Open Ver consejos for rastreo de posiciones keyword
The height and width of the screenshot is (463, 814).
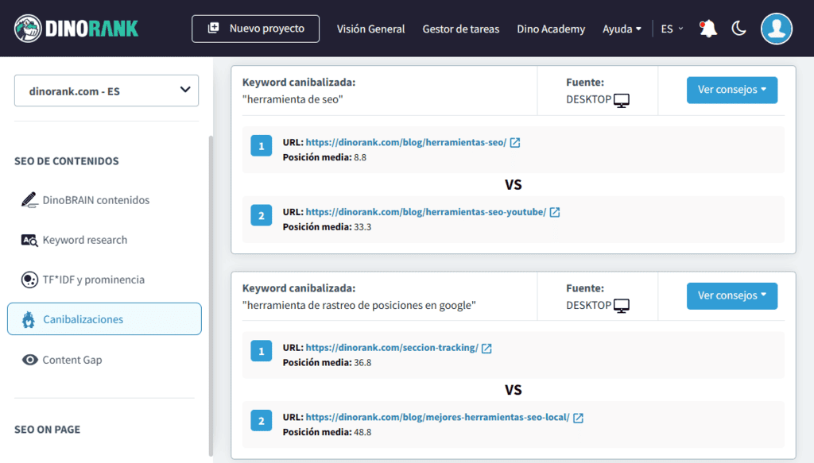click(732, 296)
